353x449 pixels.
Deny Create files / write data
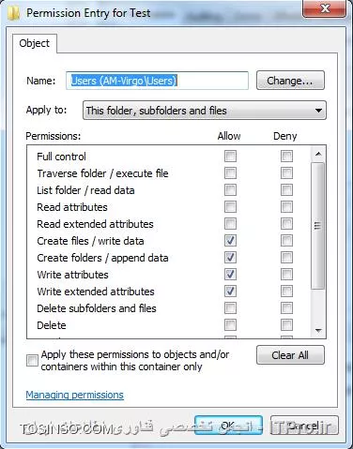[286, 241]
